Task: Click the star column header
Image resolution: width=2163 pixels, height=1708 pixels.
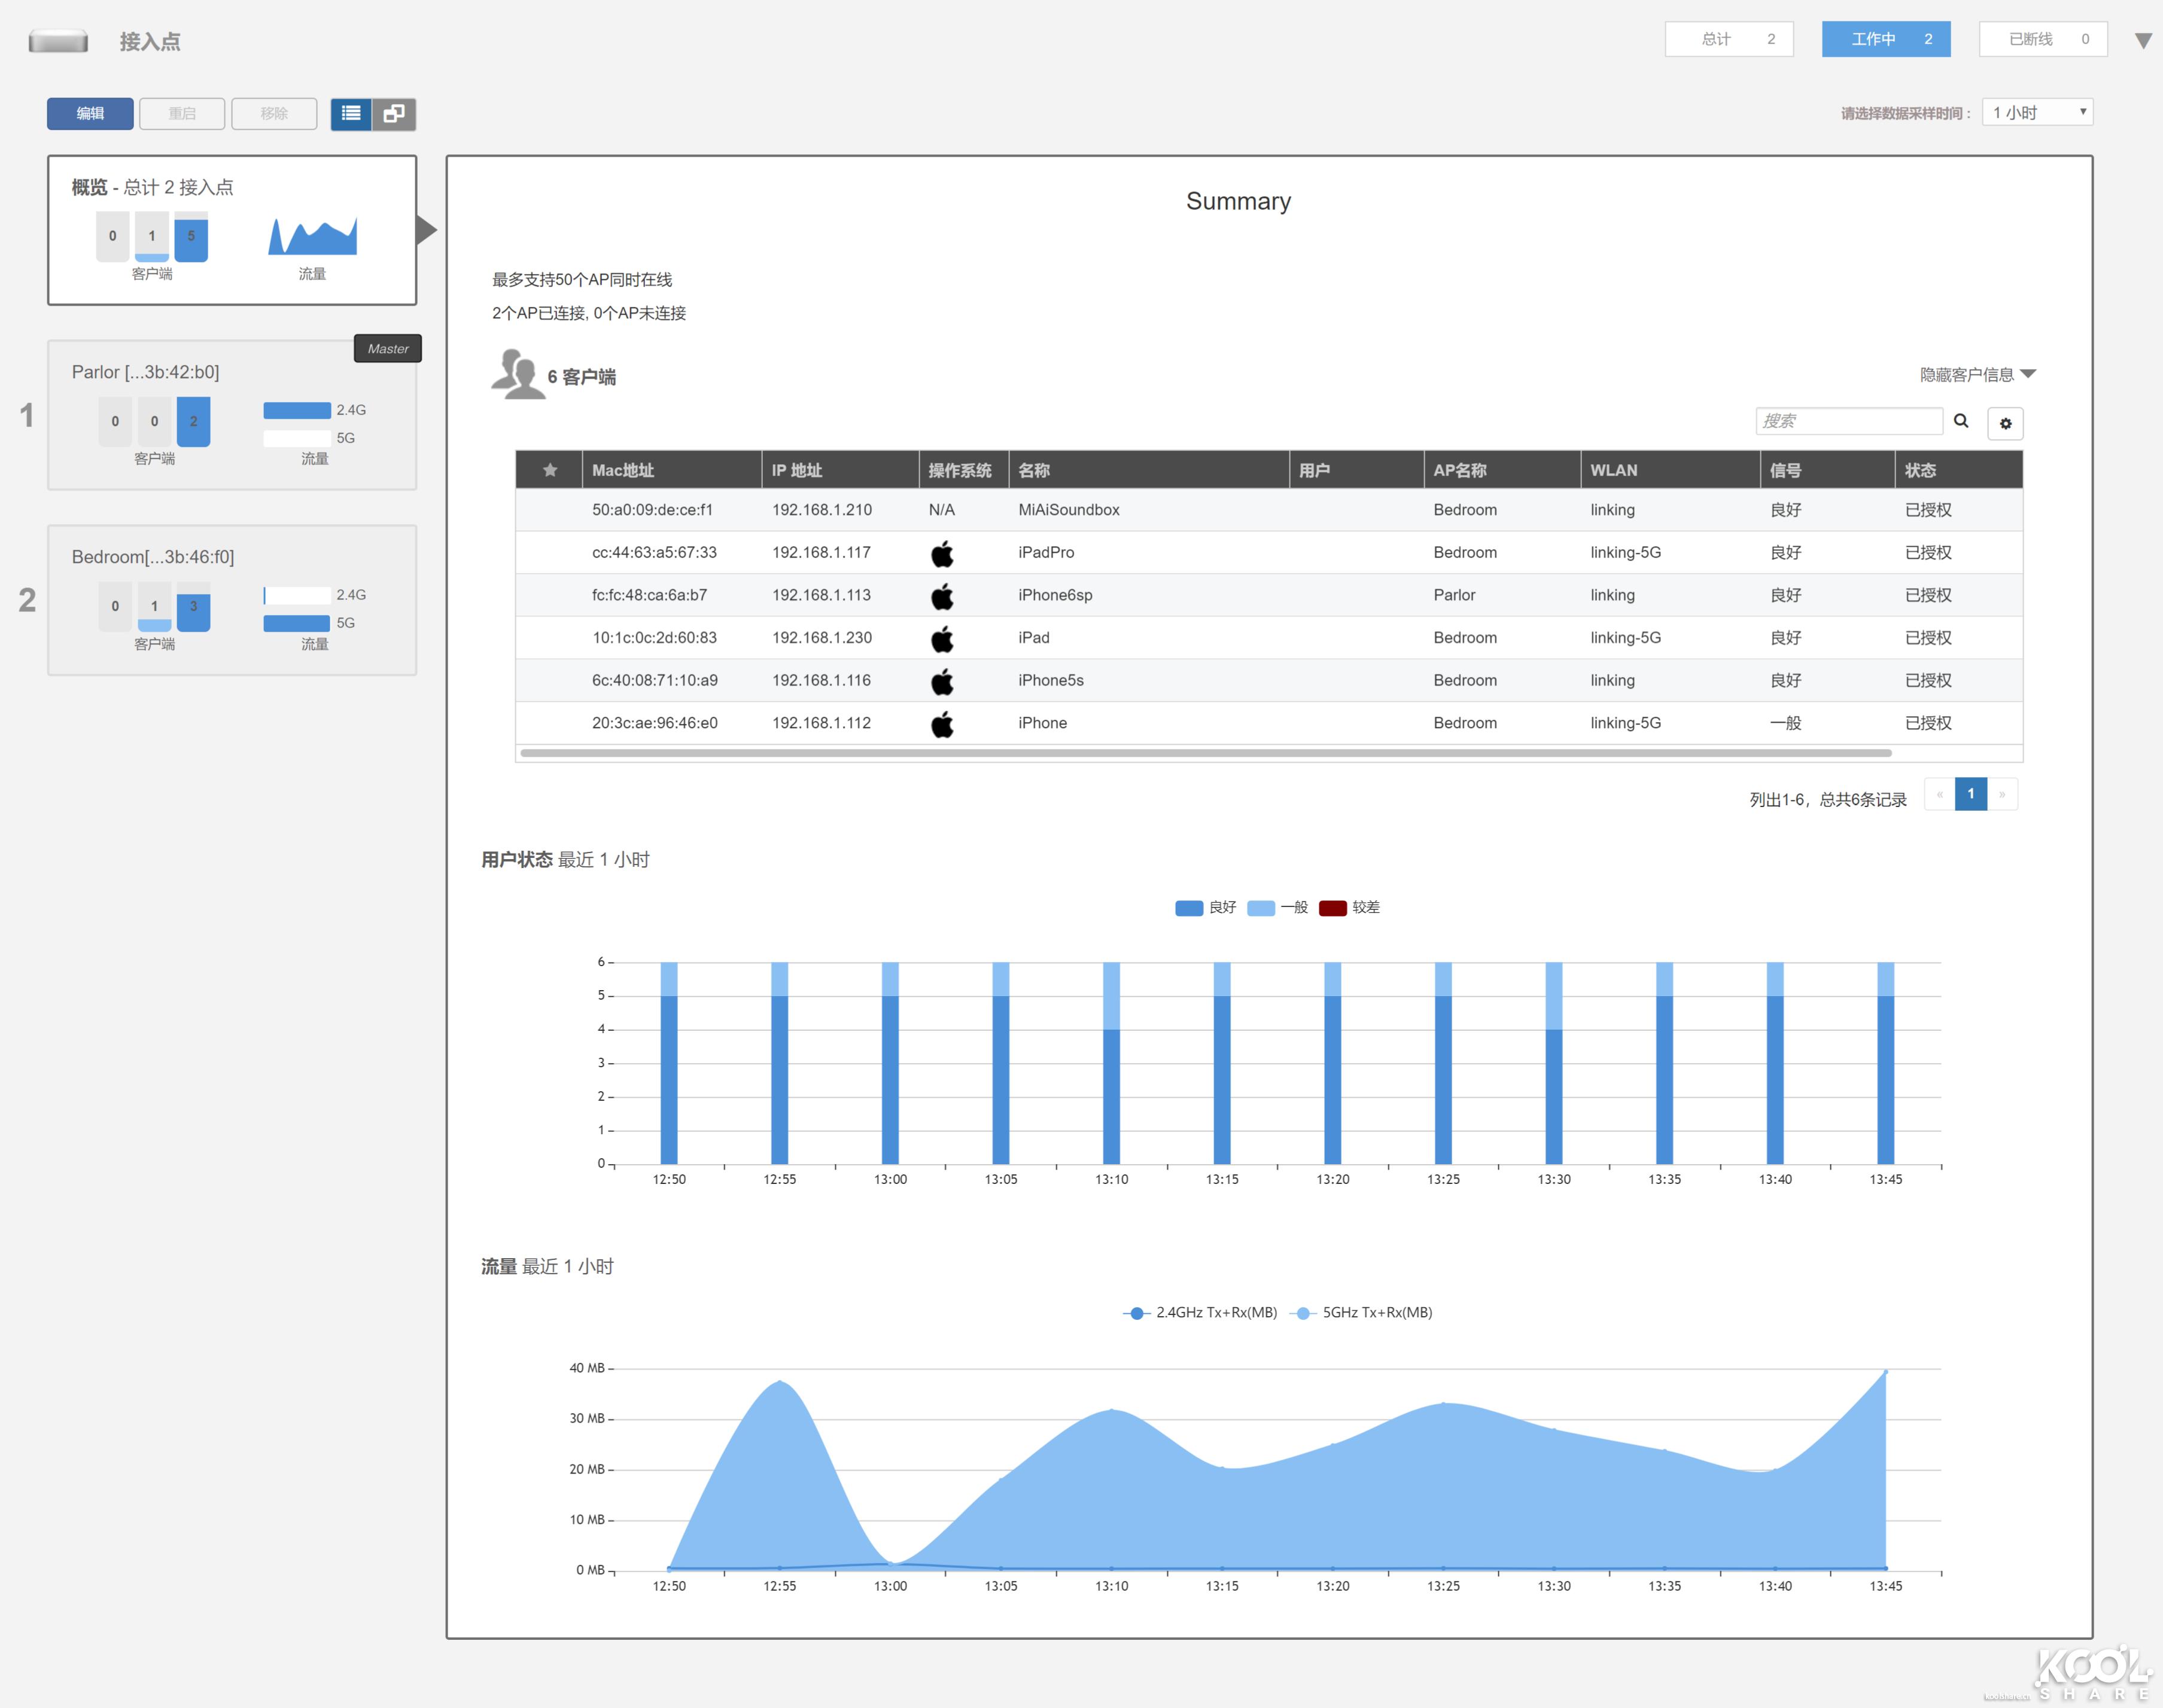Action: point(549,470)
